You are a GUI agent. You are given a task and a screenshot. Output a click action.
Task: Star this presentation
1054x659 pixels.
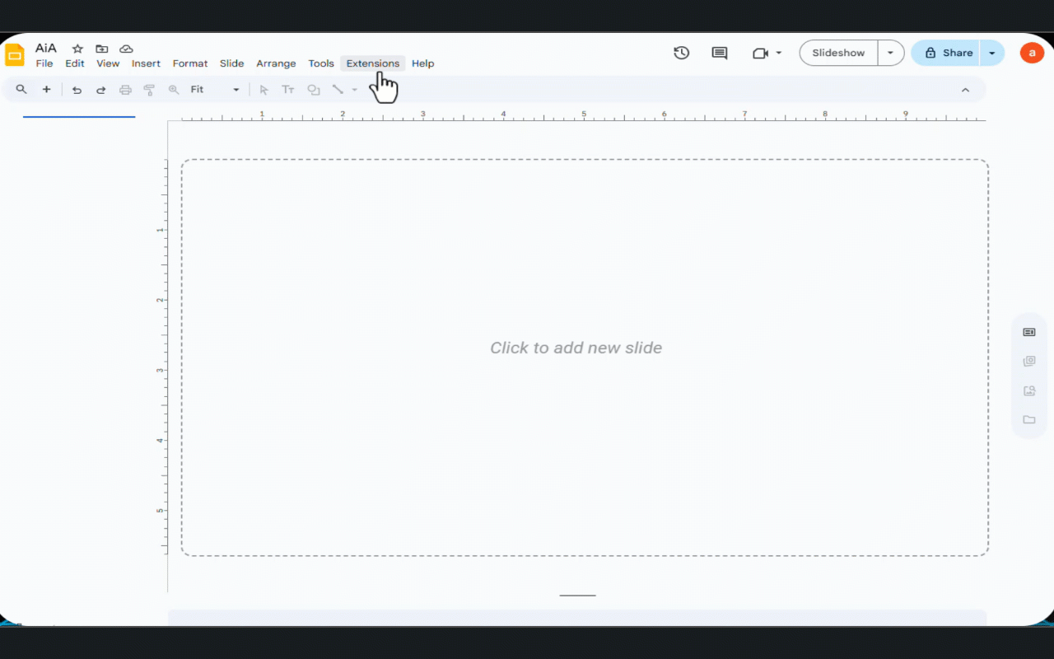76,49
